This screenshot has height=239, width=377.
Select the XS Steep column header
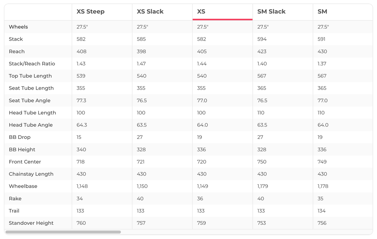point(90,12)
